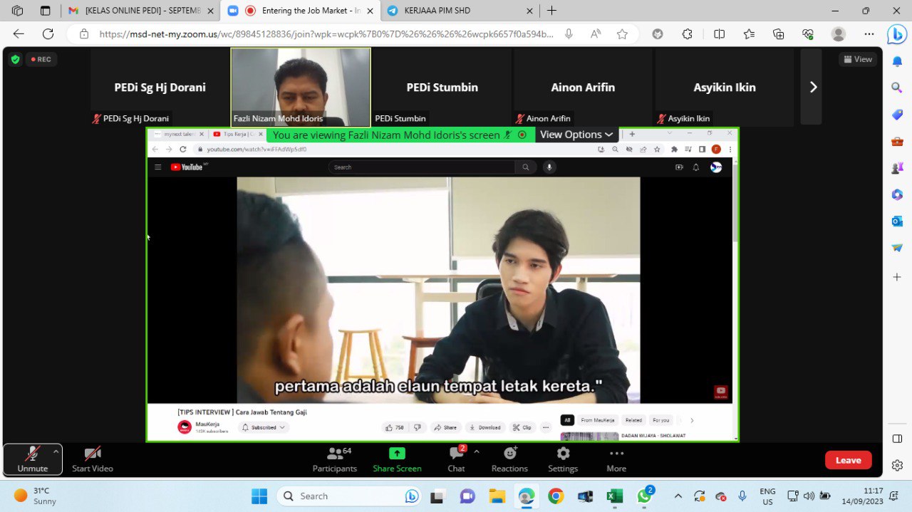Show next participants with the right arrow
The image size is (912, 512).
point(813,87)
